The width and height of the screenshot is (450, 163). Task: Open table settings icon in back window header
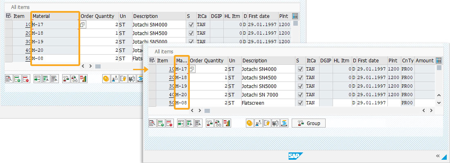point(295,16)
